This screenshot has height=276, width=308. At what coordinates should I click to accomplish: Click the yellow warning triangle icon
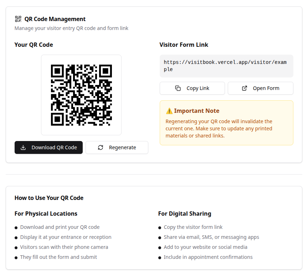pos(169,111)
